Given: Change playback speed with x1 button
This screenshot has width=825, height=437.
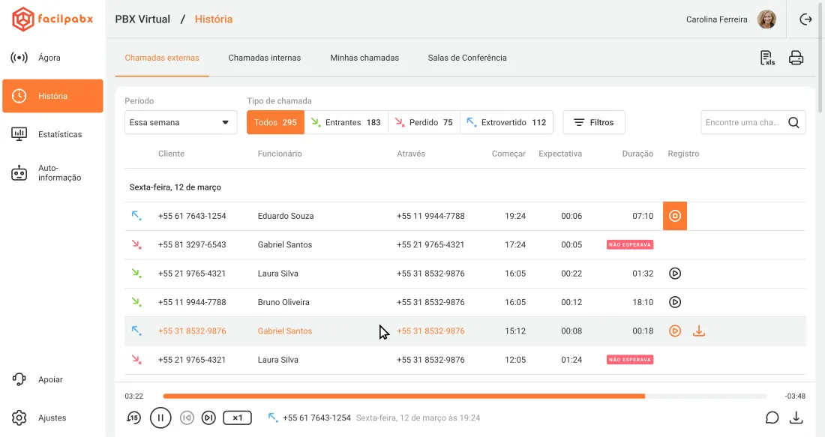Looking at the screenshot, I should (x=237, y=418).
